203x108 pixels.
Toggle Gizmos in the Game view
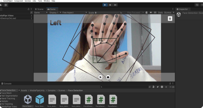pos(167,13)
